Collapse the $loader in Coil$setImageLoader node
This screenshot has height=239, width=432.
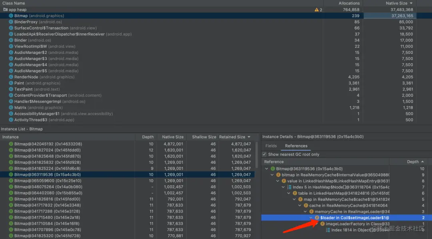[311, 218]
